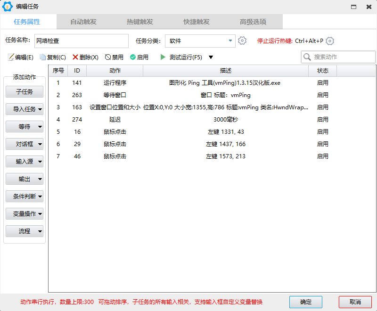This screenshot has width=377, height=311.
Task: Open the task category 软件 dropdown
Action: [x=200, y=41]
